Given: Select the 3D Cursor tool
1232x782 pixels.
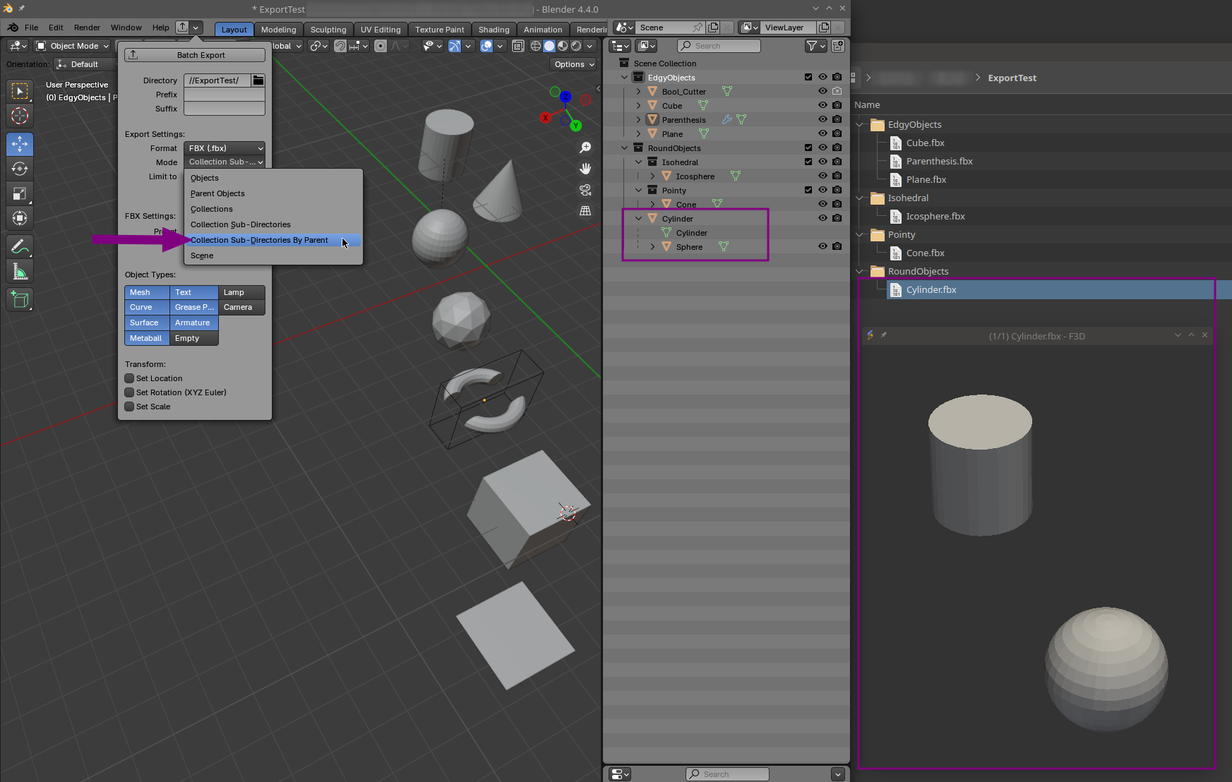Looking at the screenshot, I should coord(19,116).
